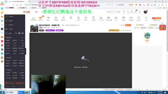This screenshot has height=94, width=168.
Task: Click the purple 超级粉丝团 badge
Action: [x=60, y=31]
